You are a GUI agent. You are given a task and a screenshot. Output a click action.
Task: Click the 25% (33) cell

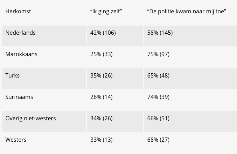tap(102, 54)
